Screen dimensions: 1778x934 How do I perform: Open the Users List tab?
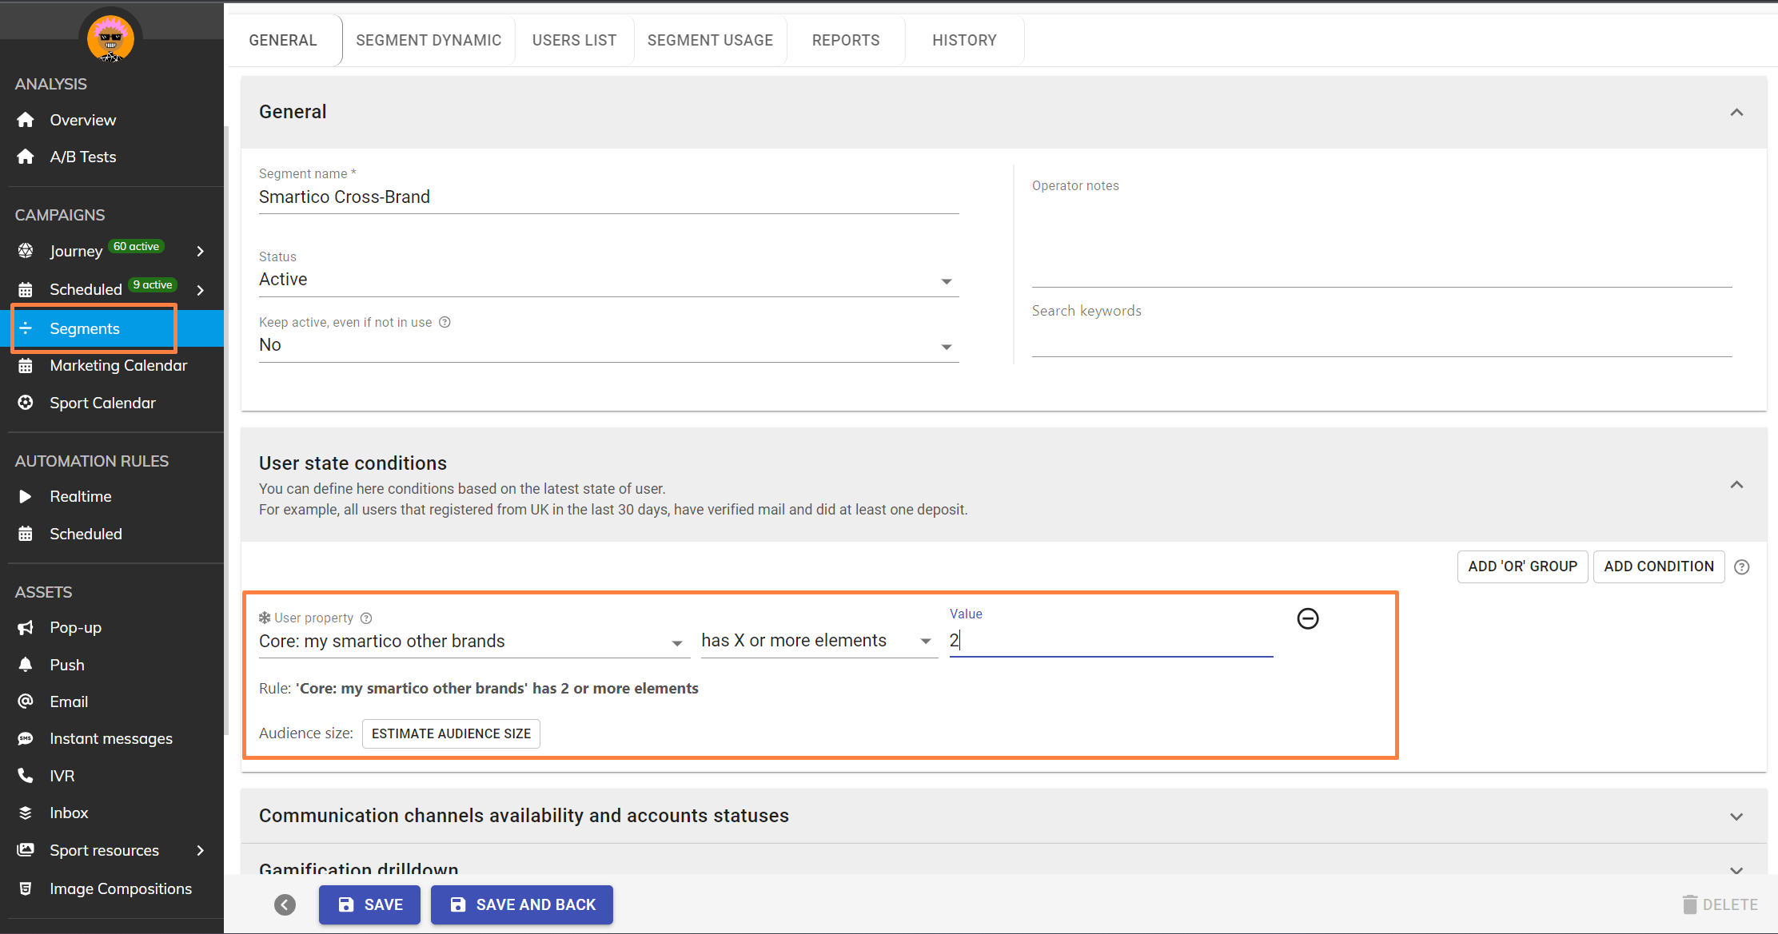574,40
